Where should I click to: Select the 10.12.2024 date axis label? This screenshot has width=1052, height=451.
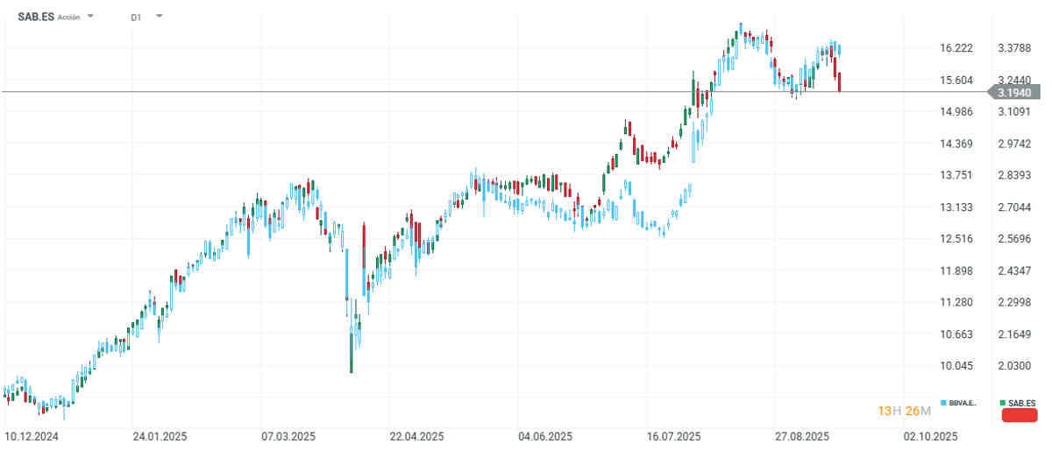[x=30, y=435]
